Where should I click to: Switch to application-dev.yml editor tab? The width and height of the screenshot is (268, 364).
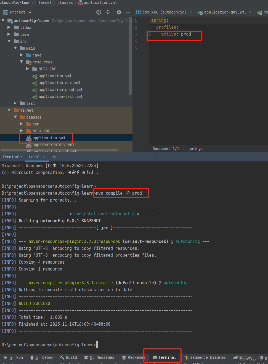225,12
